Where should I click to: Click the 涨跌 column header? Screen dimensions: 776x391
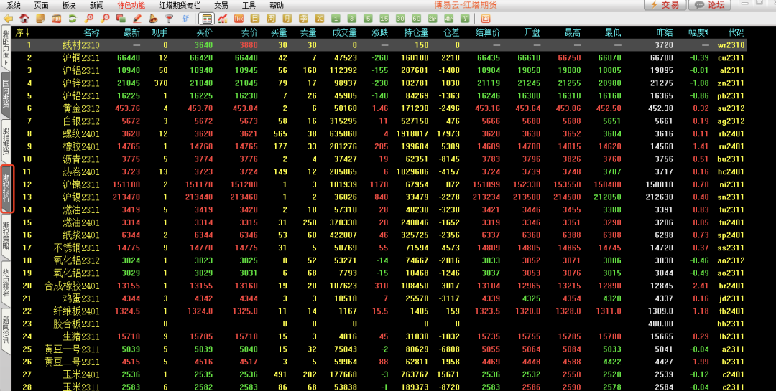click(x=379, y=32)
